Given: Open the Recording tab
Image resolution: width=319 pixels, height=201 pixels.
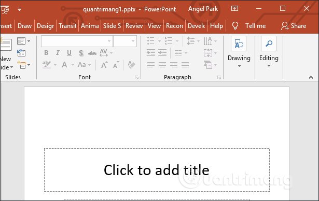Looking at the screenshot, I should pos(175,26).
